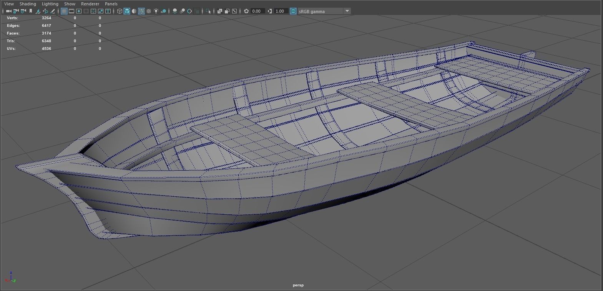Click the Edges: label
The width and height of the screenshot is (603, 291).
pyautogui.click(x=13, y=26)
